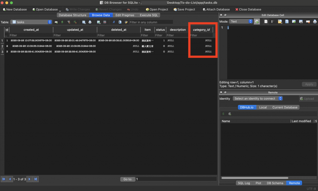This screenshot has height=191, width=318.
Task: Click Open Database in toolbar
Action: click(45, 10)
